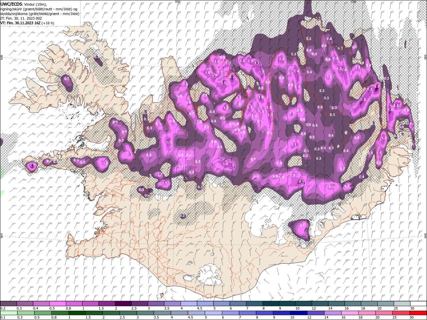Click the darkest green 1 swatch in lower legend
Screen dimensions: 427x320
[x=77, y=313]
